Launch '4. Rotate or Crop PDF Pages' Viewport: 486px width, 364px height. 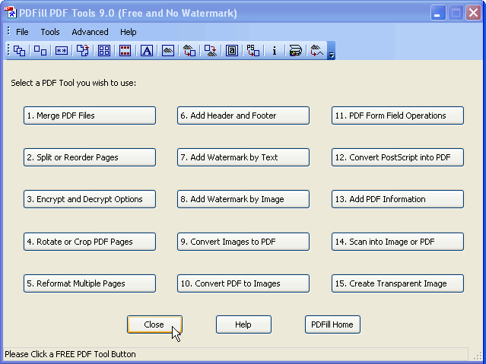pyautogui.click(x=90, y=242)
